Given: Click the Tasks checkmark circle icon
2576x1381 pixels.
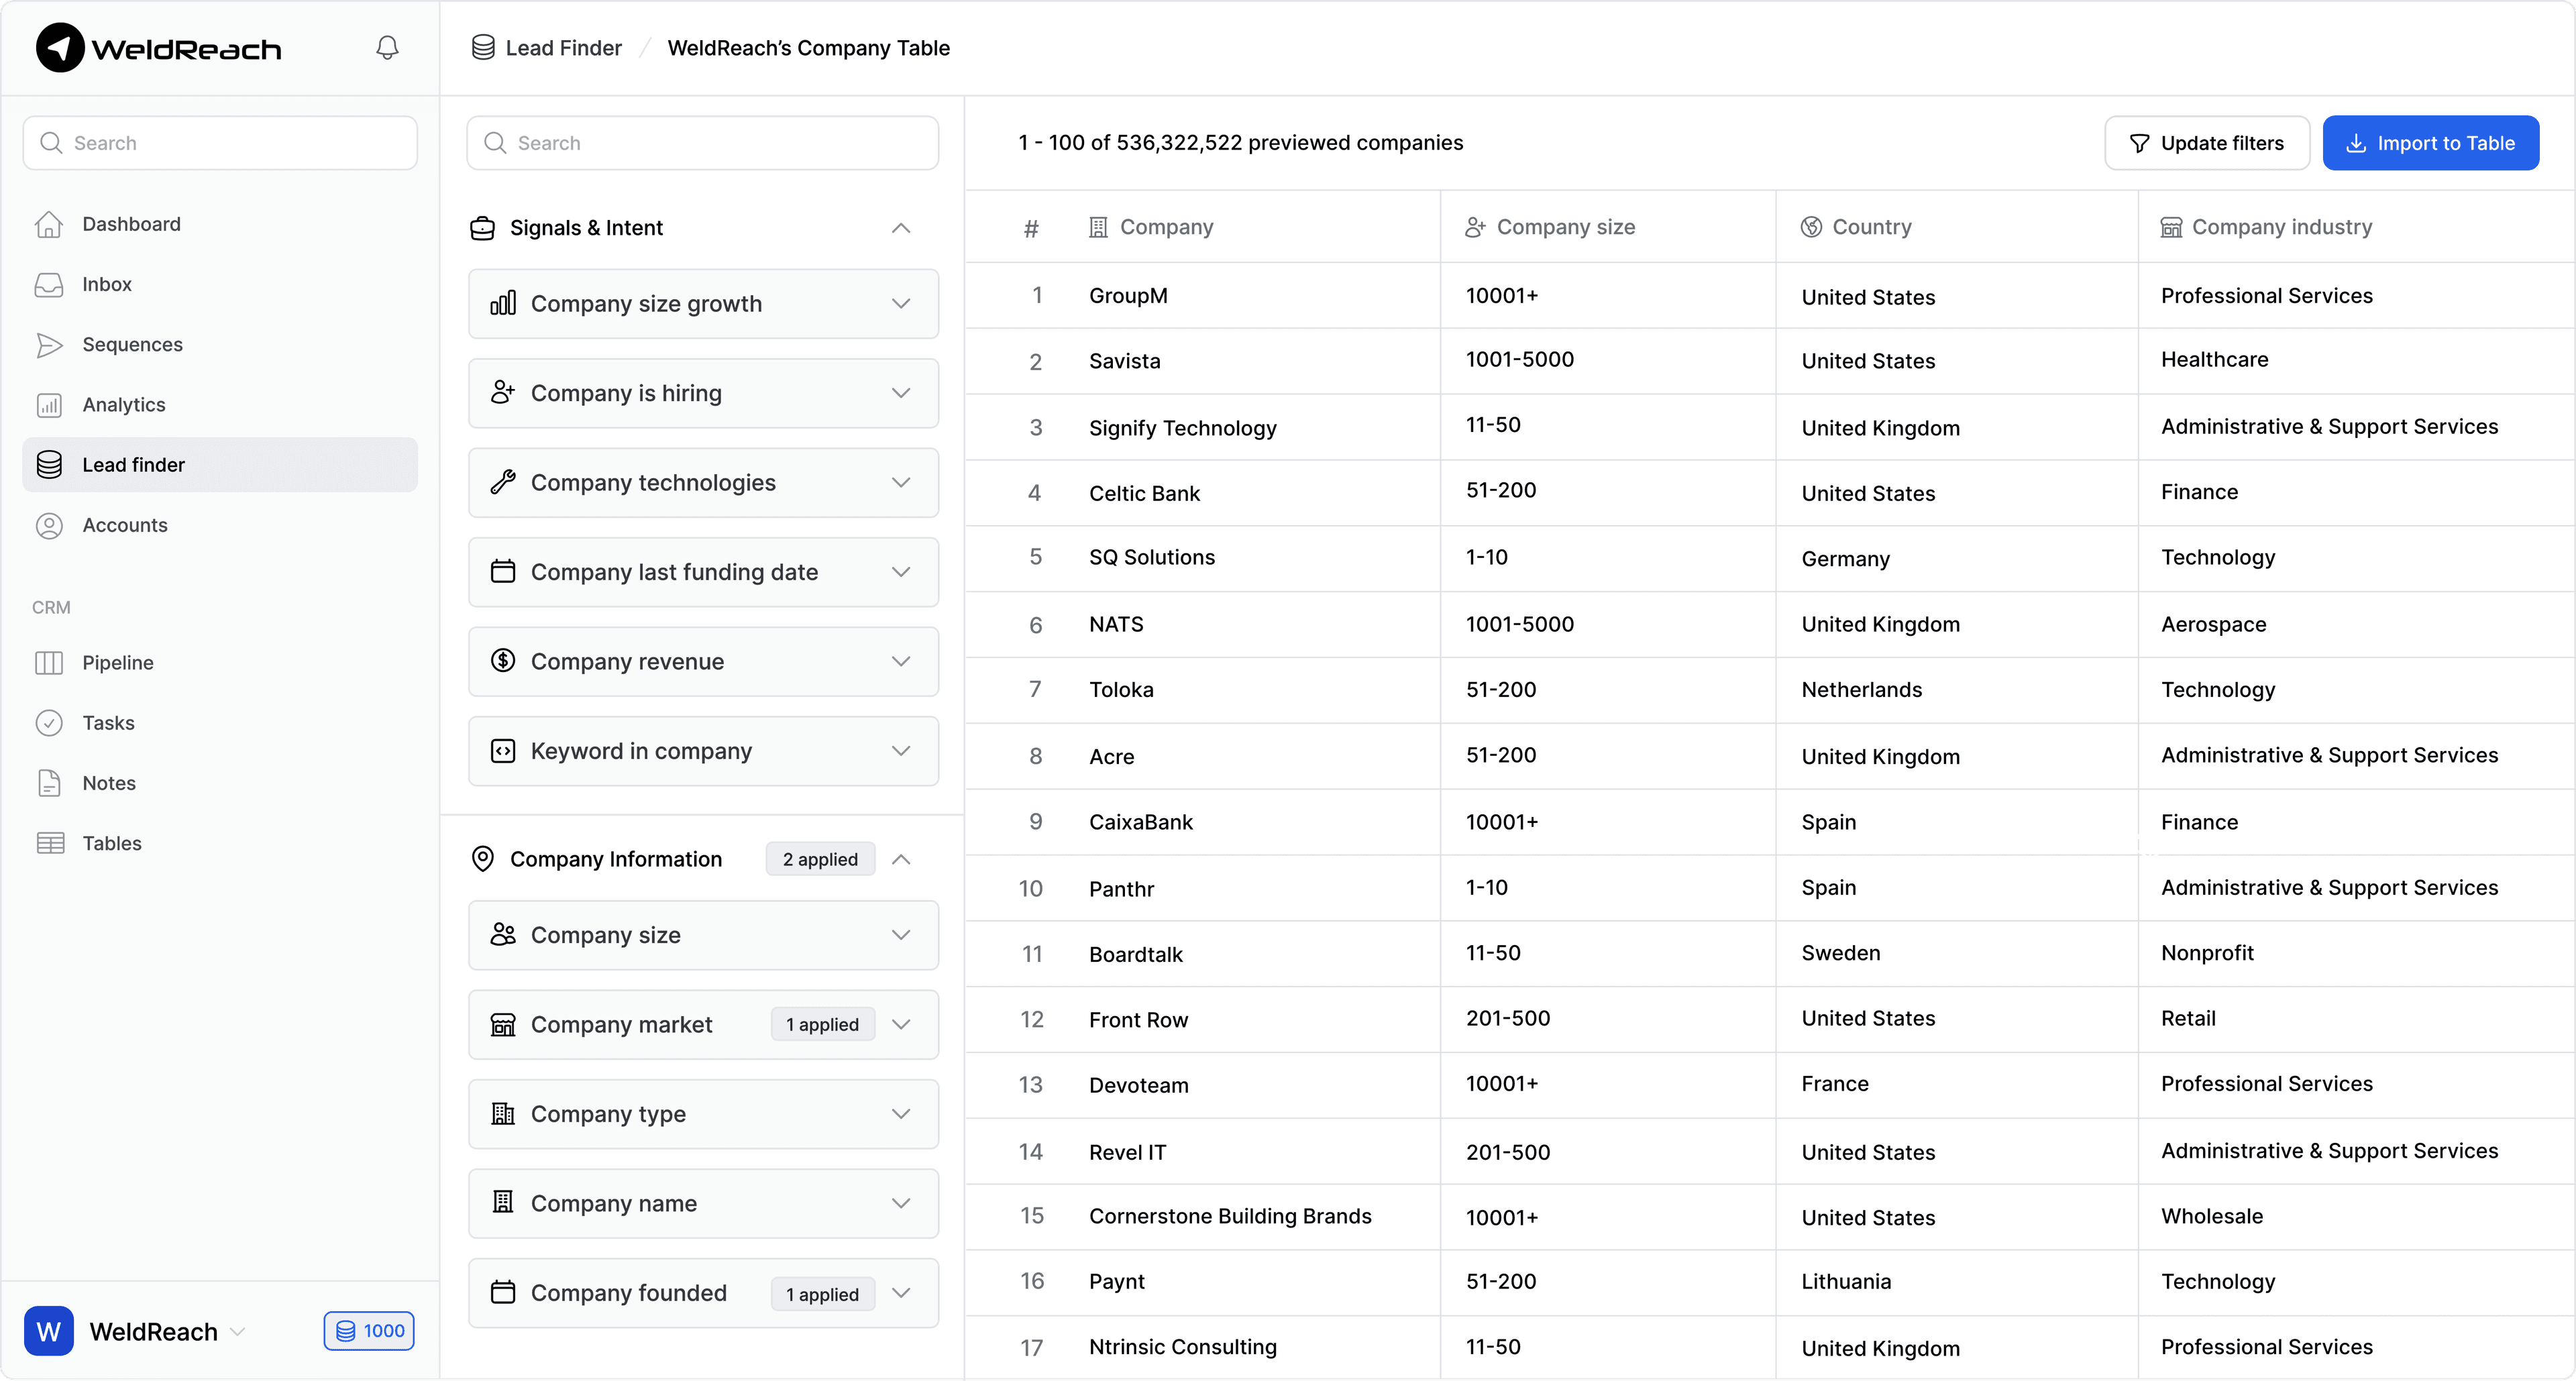Looking at the screenshot, I should coord(49,723).
